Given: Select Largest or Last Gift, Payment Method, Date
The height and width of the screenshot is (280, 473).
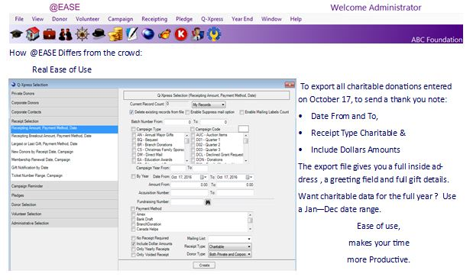Looking at the screenshot, I should [x=44, y=144].
